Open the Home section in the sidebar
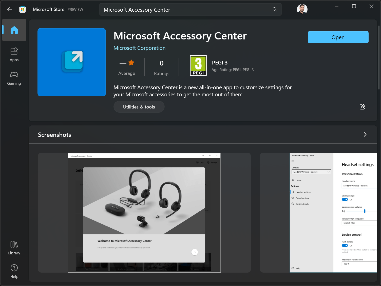The width and height of the screenshot is (381, 286). click(x=14, y=30)
